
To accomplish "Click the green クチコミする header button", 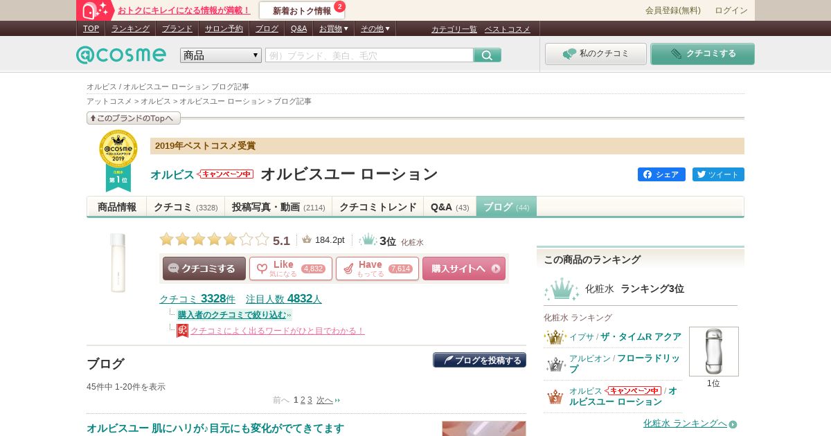I will pos(702,54).
